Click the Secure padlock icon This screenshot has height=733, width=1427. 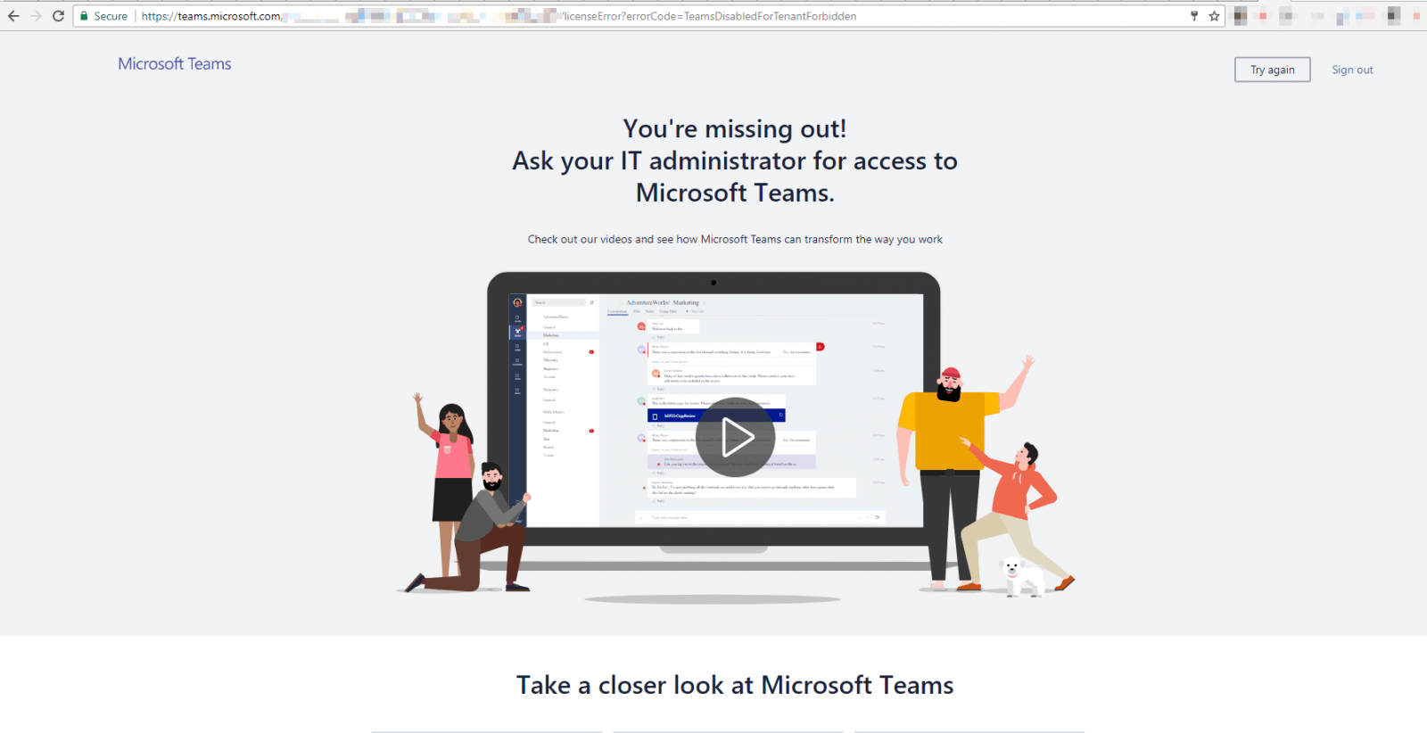(84, 16)
